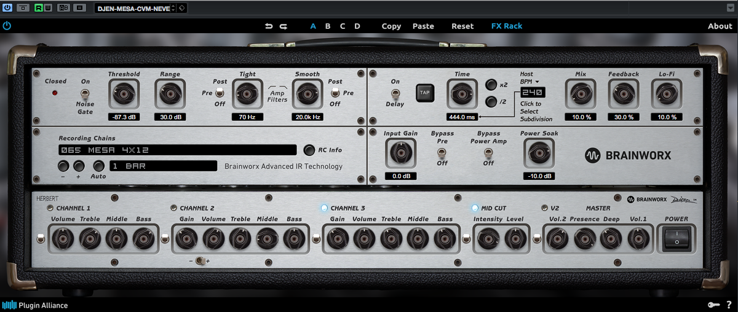The image size is (738, 312).
Task: Click the Paste button
Action: click(423, 26)
